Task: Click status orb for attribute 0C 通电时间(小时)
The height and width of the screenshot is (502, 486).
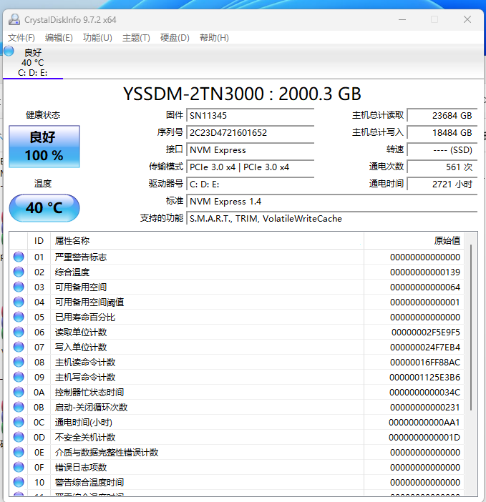Action: coord(19,423)
